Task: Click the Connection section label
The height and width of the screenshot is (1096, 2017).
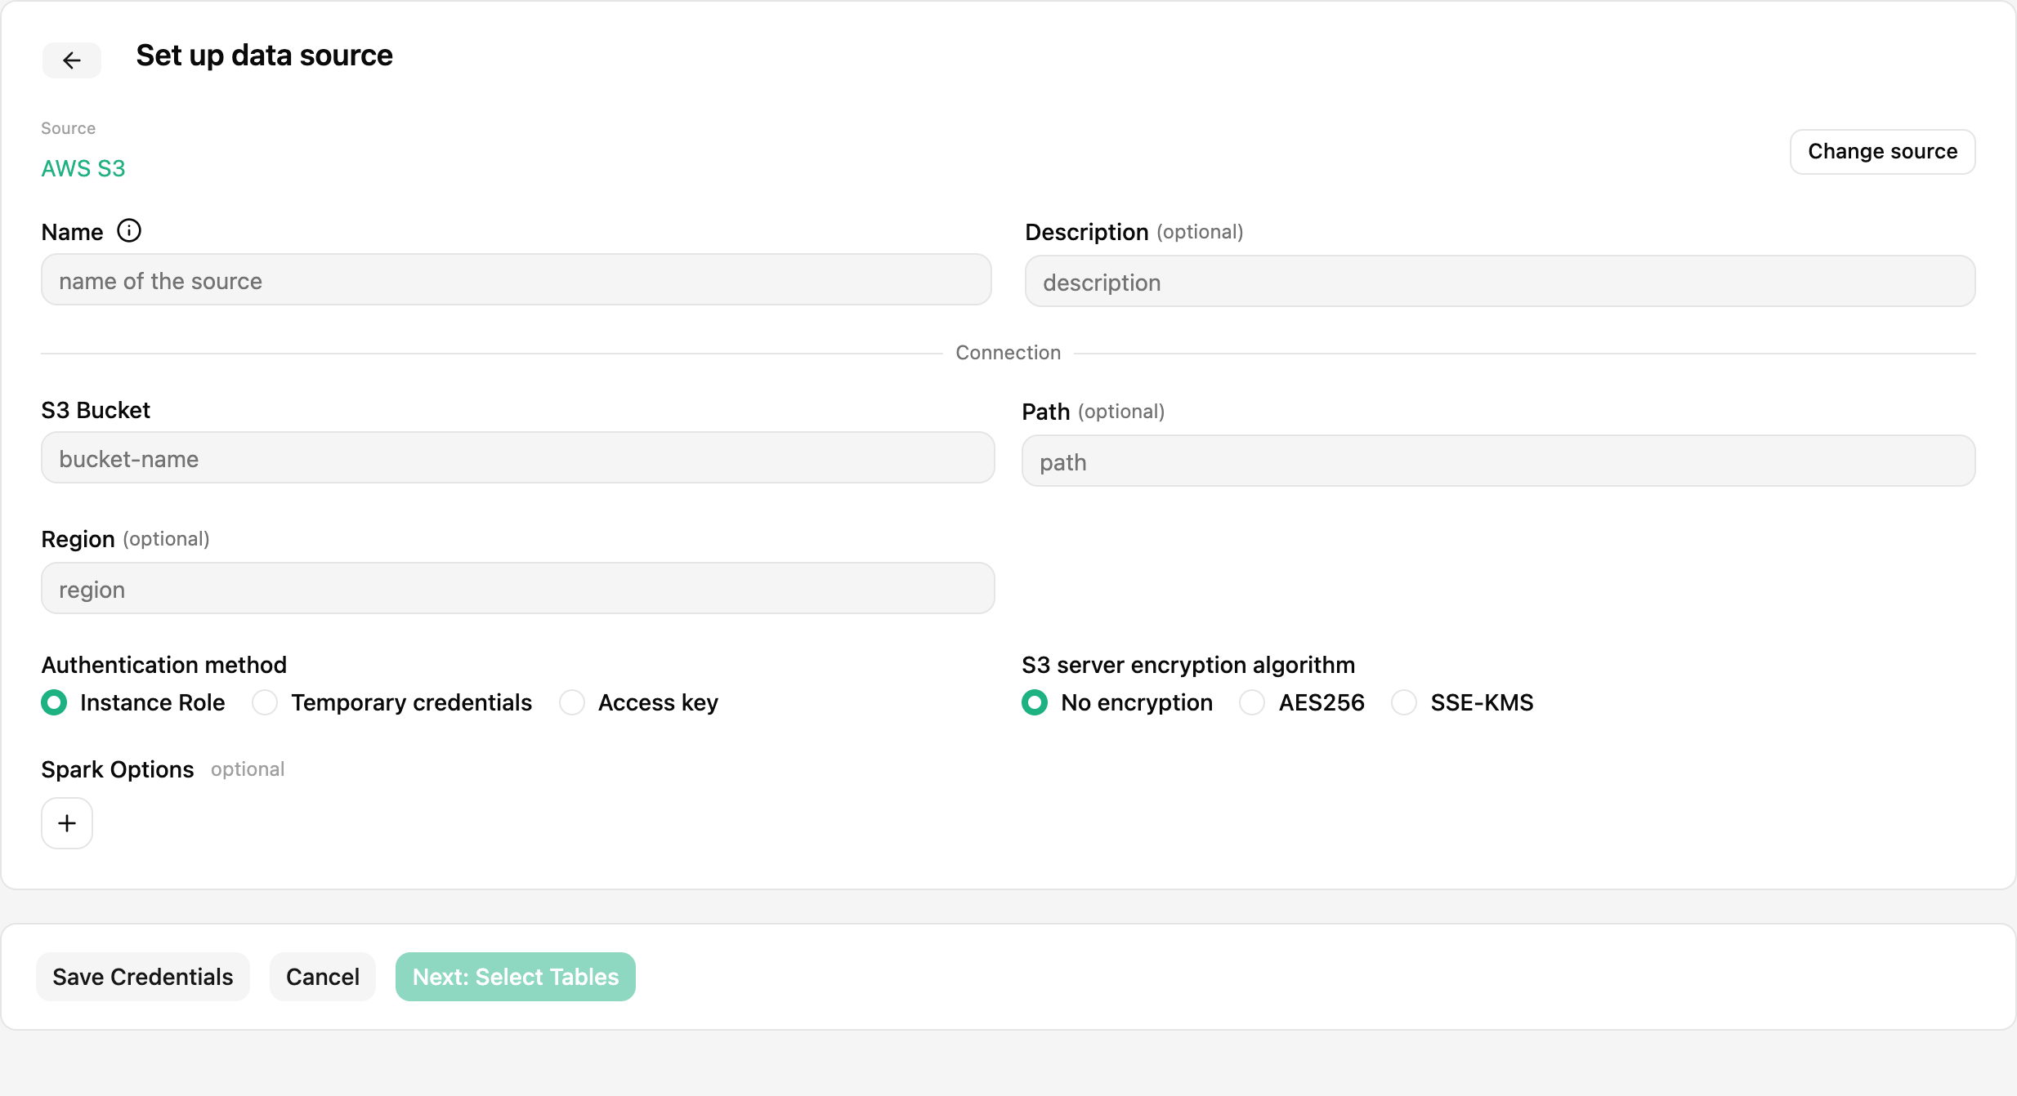Action: [1008, 353]
